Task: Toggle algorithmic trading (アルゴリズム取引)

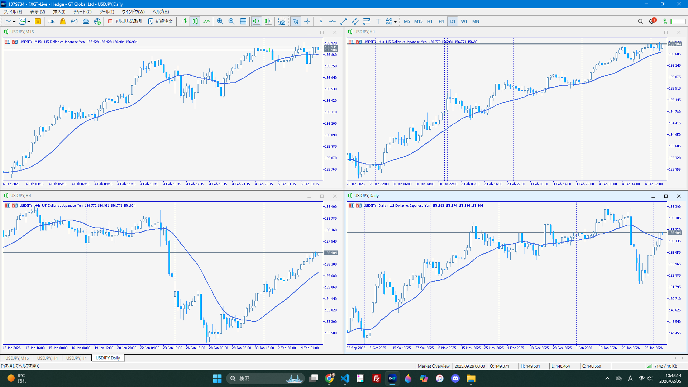Action: click(x=125, y=21)
